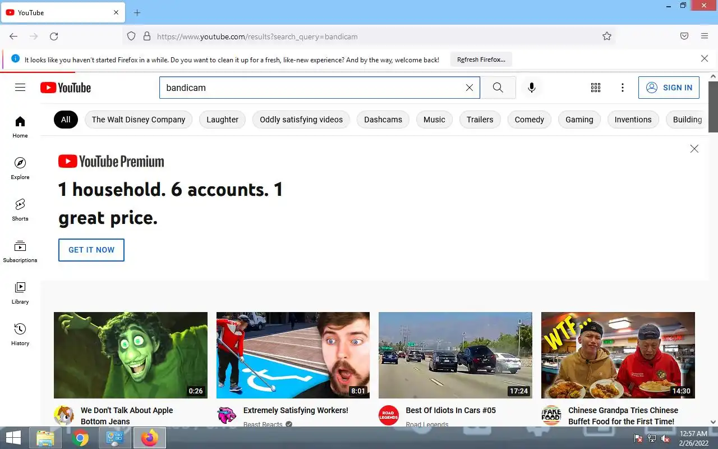Open the Road Legends channel avatar

click(389, 415)
